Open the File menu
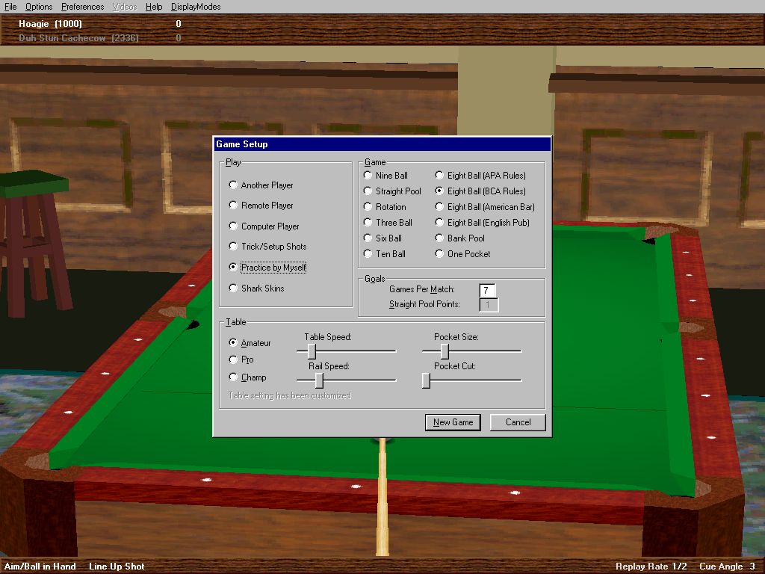The height and width of the screenshot is (574, 765). (10, 6)
